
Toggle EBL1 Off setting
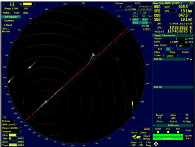pos(145,13)
